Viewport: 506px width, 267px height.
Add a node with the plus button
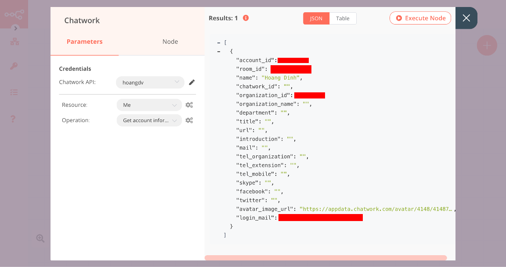click(x=487, y=46)
